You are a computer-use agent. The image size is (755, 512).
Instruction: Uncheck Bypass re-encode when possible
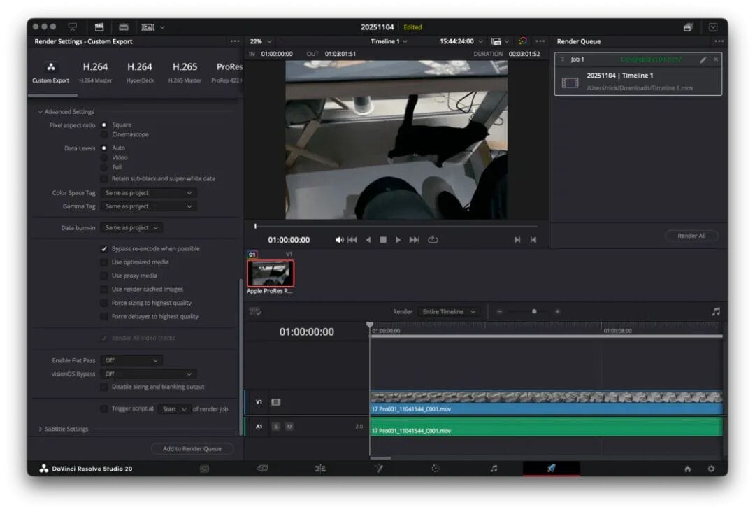(104, 249)
